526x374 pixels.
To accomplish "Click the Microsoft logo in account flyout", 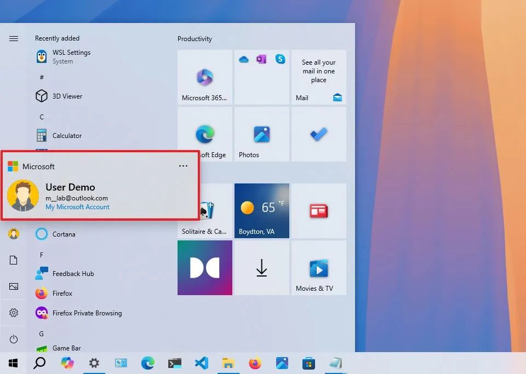I will pos(13,166).
